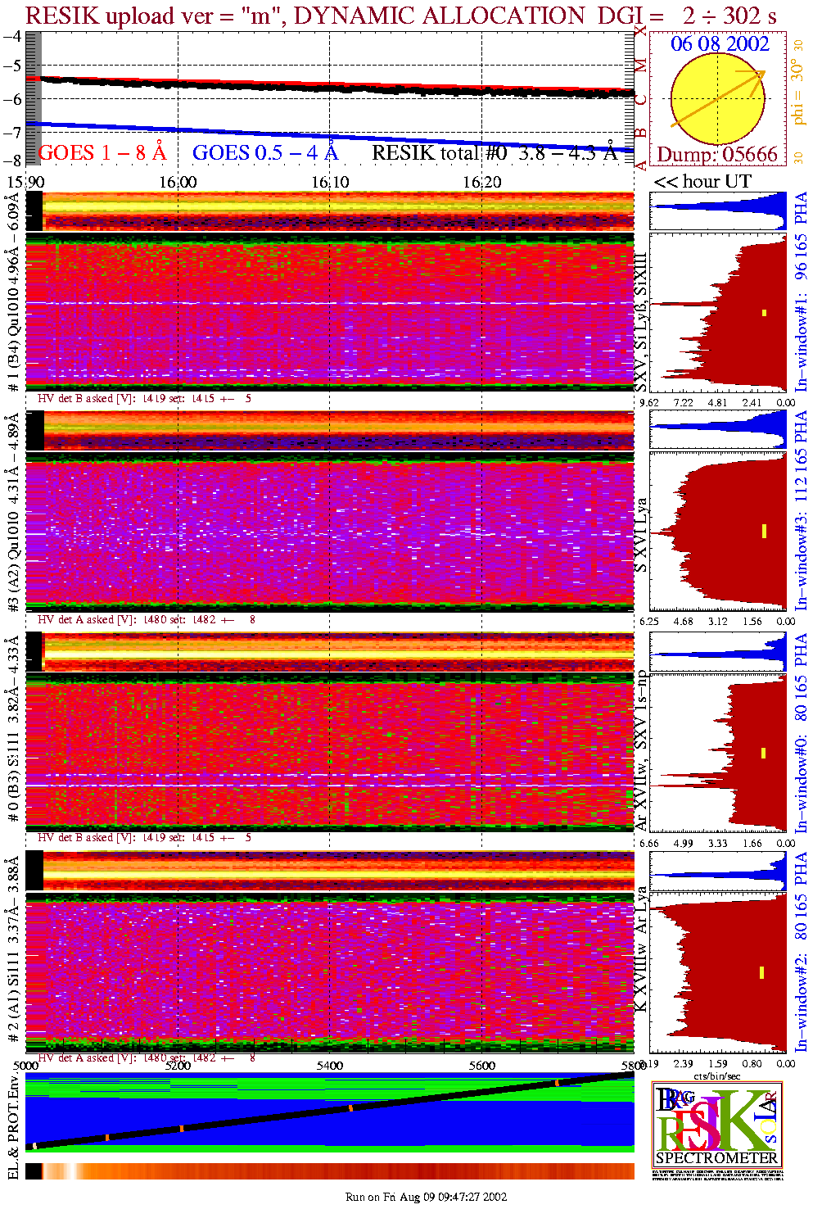Click the 5400 tick on the bottom axis
This screenshot has width=822, height=1209.
(330, 1066)
